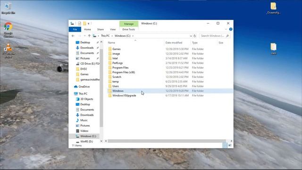Select the Users folder

(x=116, y=86)
